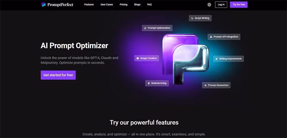Click the Try for free button
The height and width of the screenshot is (138, 287).
239,5
